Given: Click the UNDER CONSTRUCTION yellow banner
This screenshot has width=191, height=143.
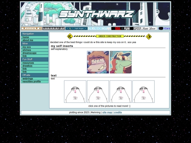Looking at the screenshot, I should 110,36.
